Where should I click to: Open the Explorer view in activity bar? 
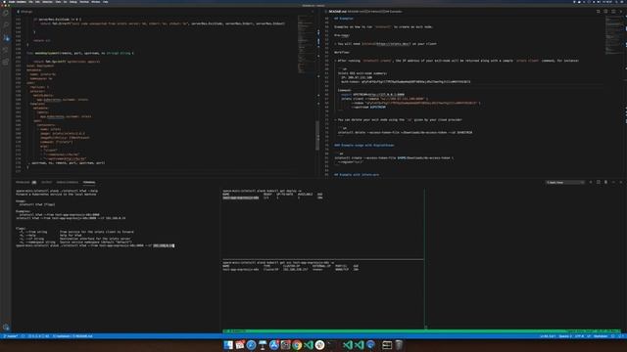tap(6, 13)
